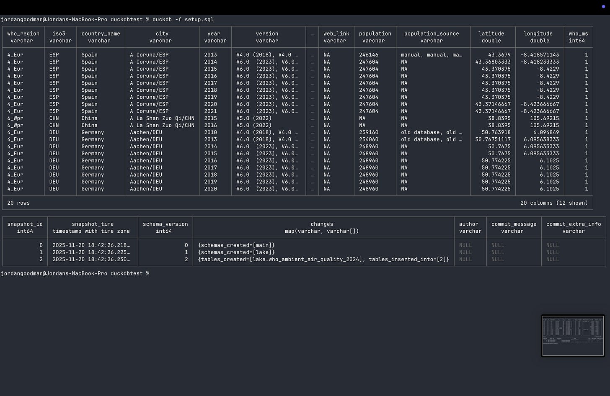Click the 'manual, manual, ma…' source cell

tap(432, 55)
